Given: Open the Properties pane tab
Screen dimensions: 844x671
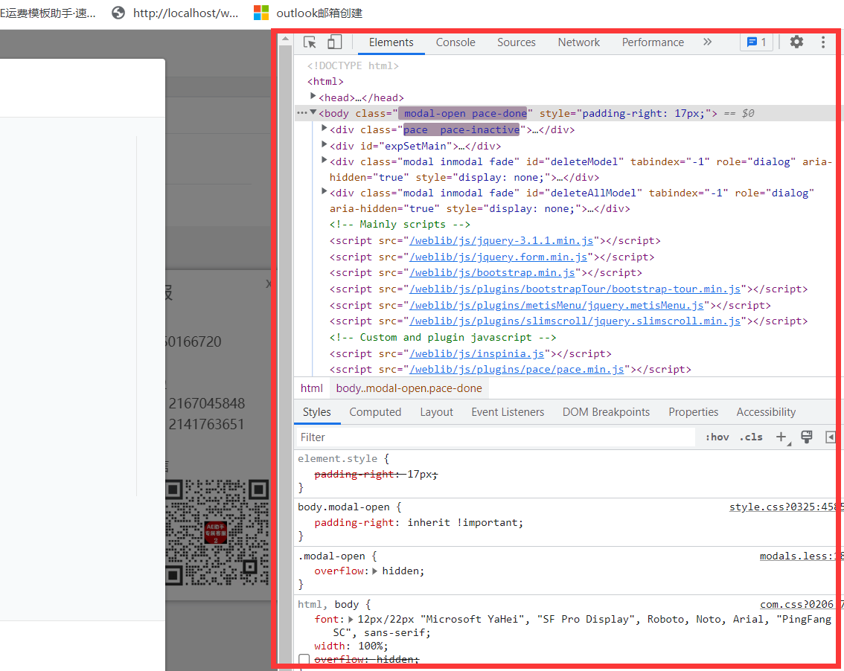Looking at the screenshot, I should [x=694, y=412].
